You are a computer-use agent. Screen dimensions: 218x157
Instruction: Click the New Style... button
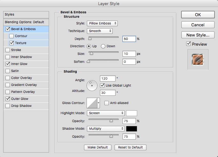198,35
